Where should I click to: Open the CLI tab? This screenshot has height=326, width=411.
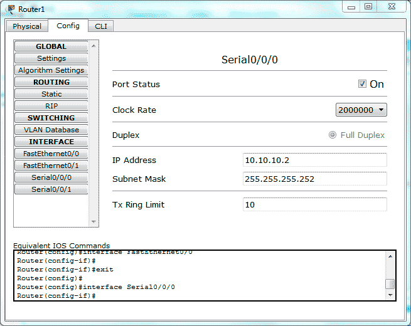(x=100, y=26)
